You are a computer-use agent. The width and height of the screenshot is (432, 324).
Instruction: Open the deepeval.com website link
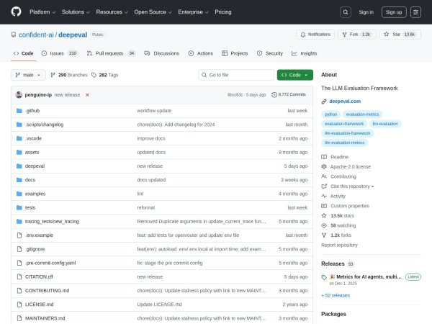click(x=345, y=102)
